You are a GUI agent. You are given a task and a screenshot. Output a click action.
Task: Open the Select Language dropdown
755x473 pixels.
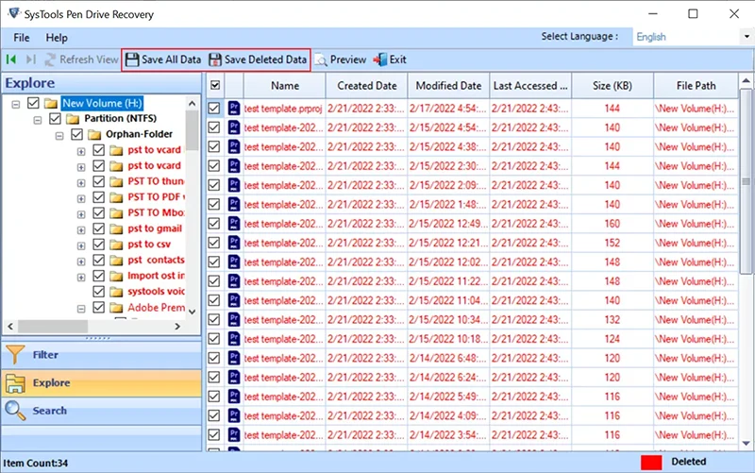click(747, 37)
